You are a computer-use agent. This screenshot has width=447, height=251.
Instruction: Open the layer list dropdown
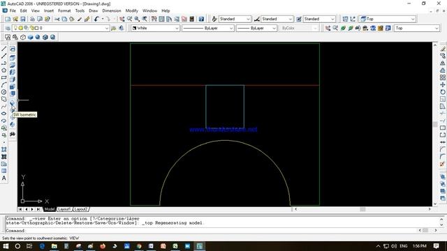[107, 28]
